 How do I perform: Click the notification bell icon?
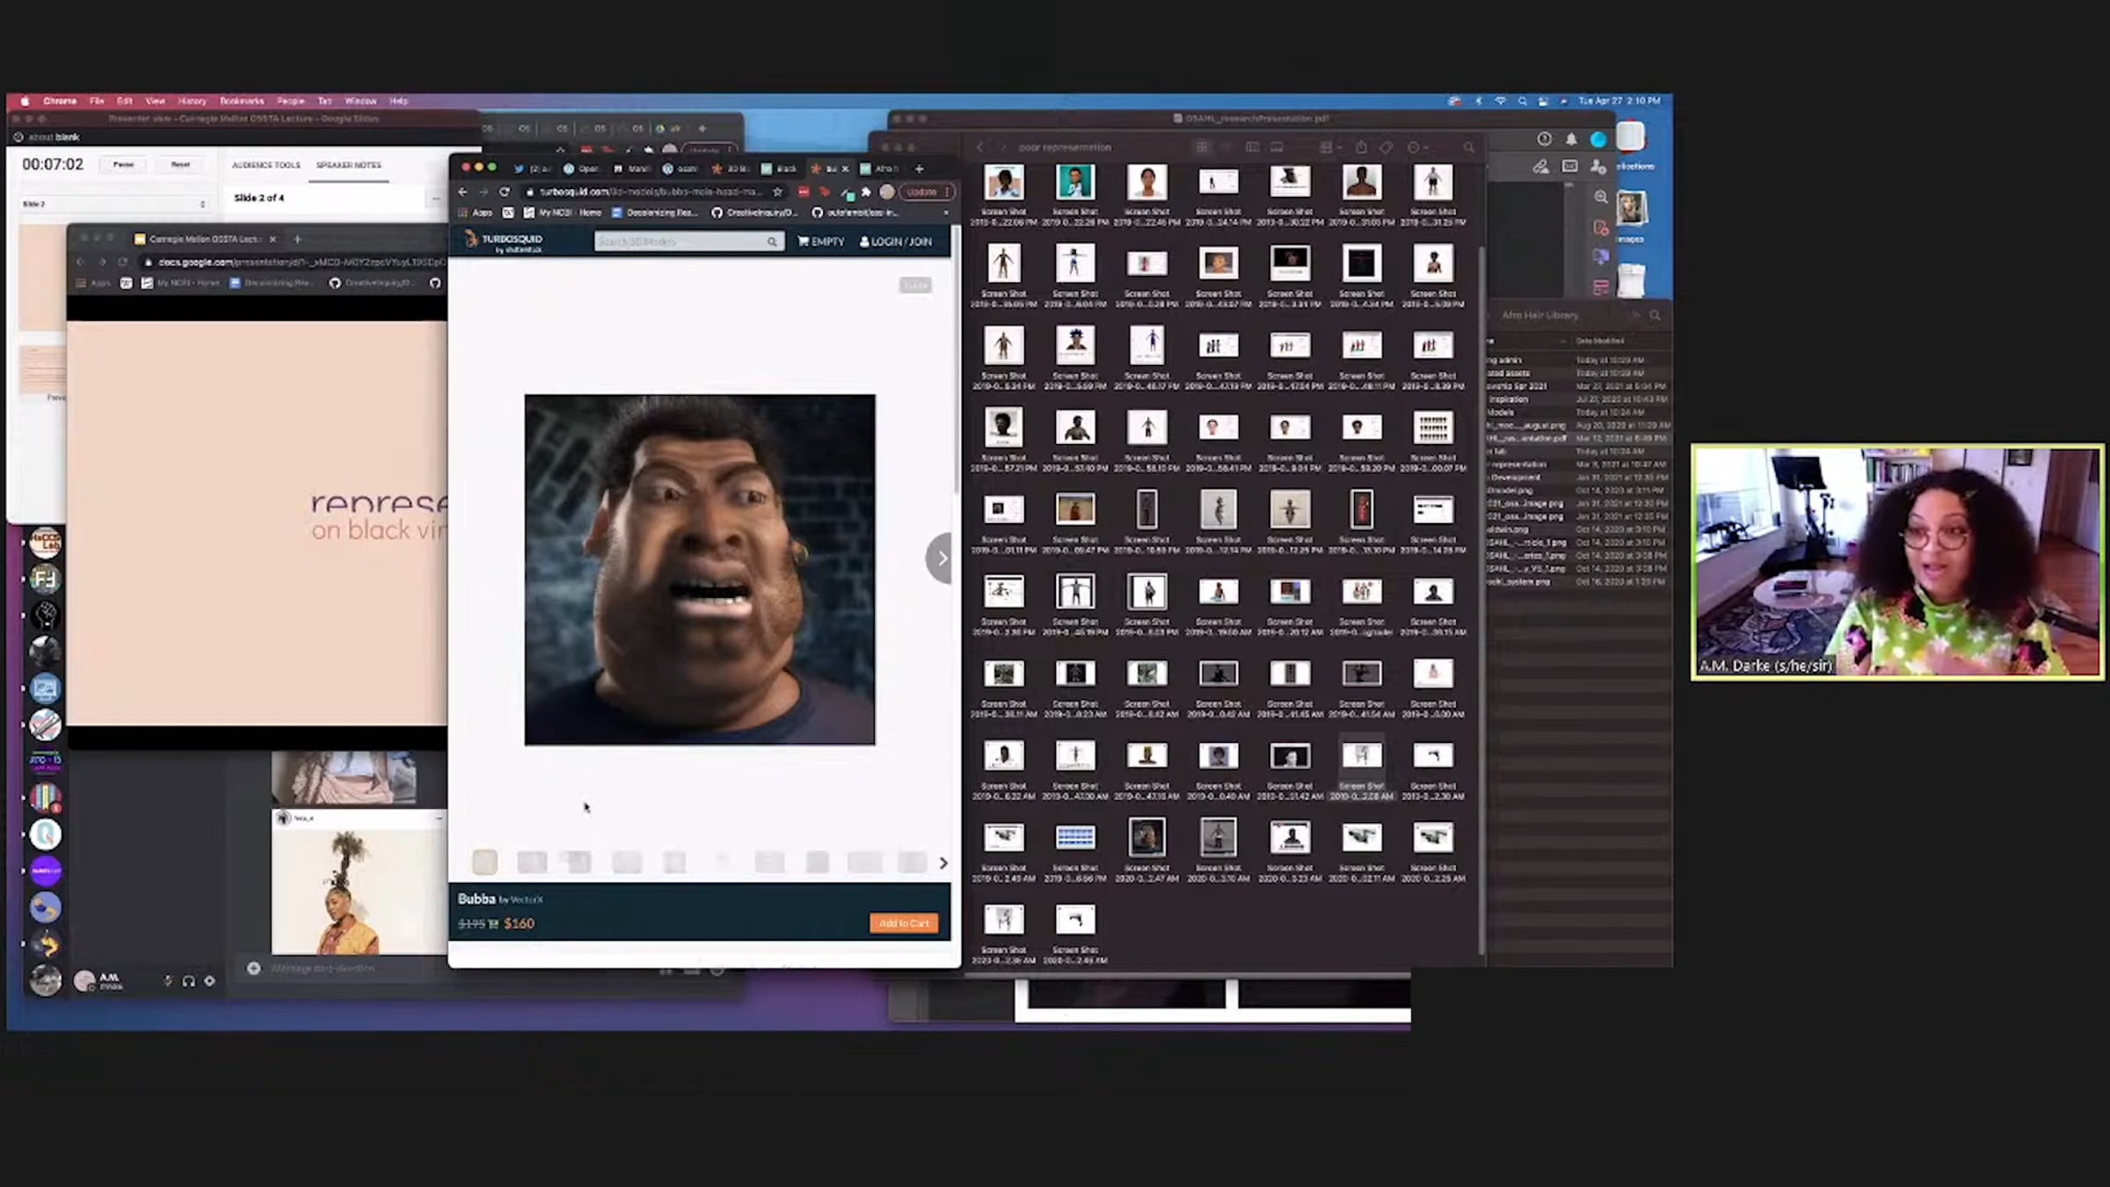coord(1571,139)
